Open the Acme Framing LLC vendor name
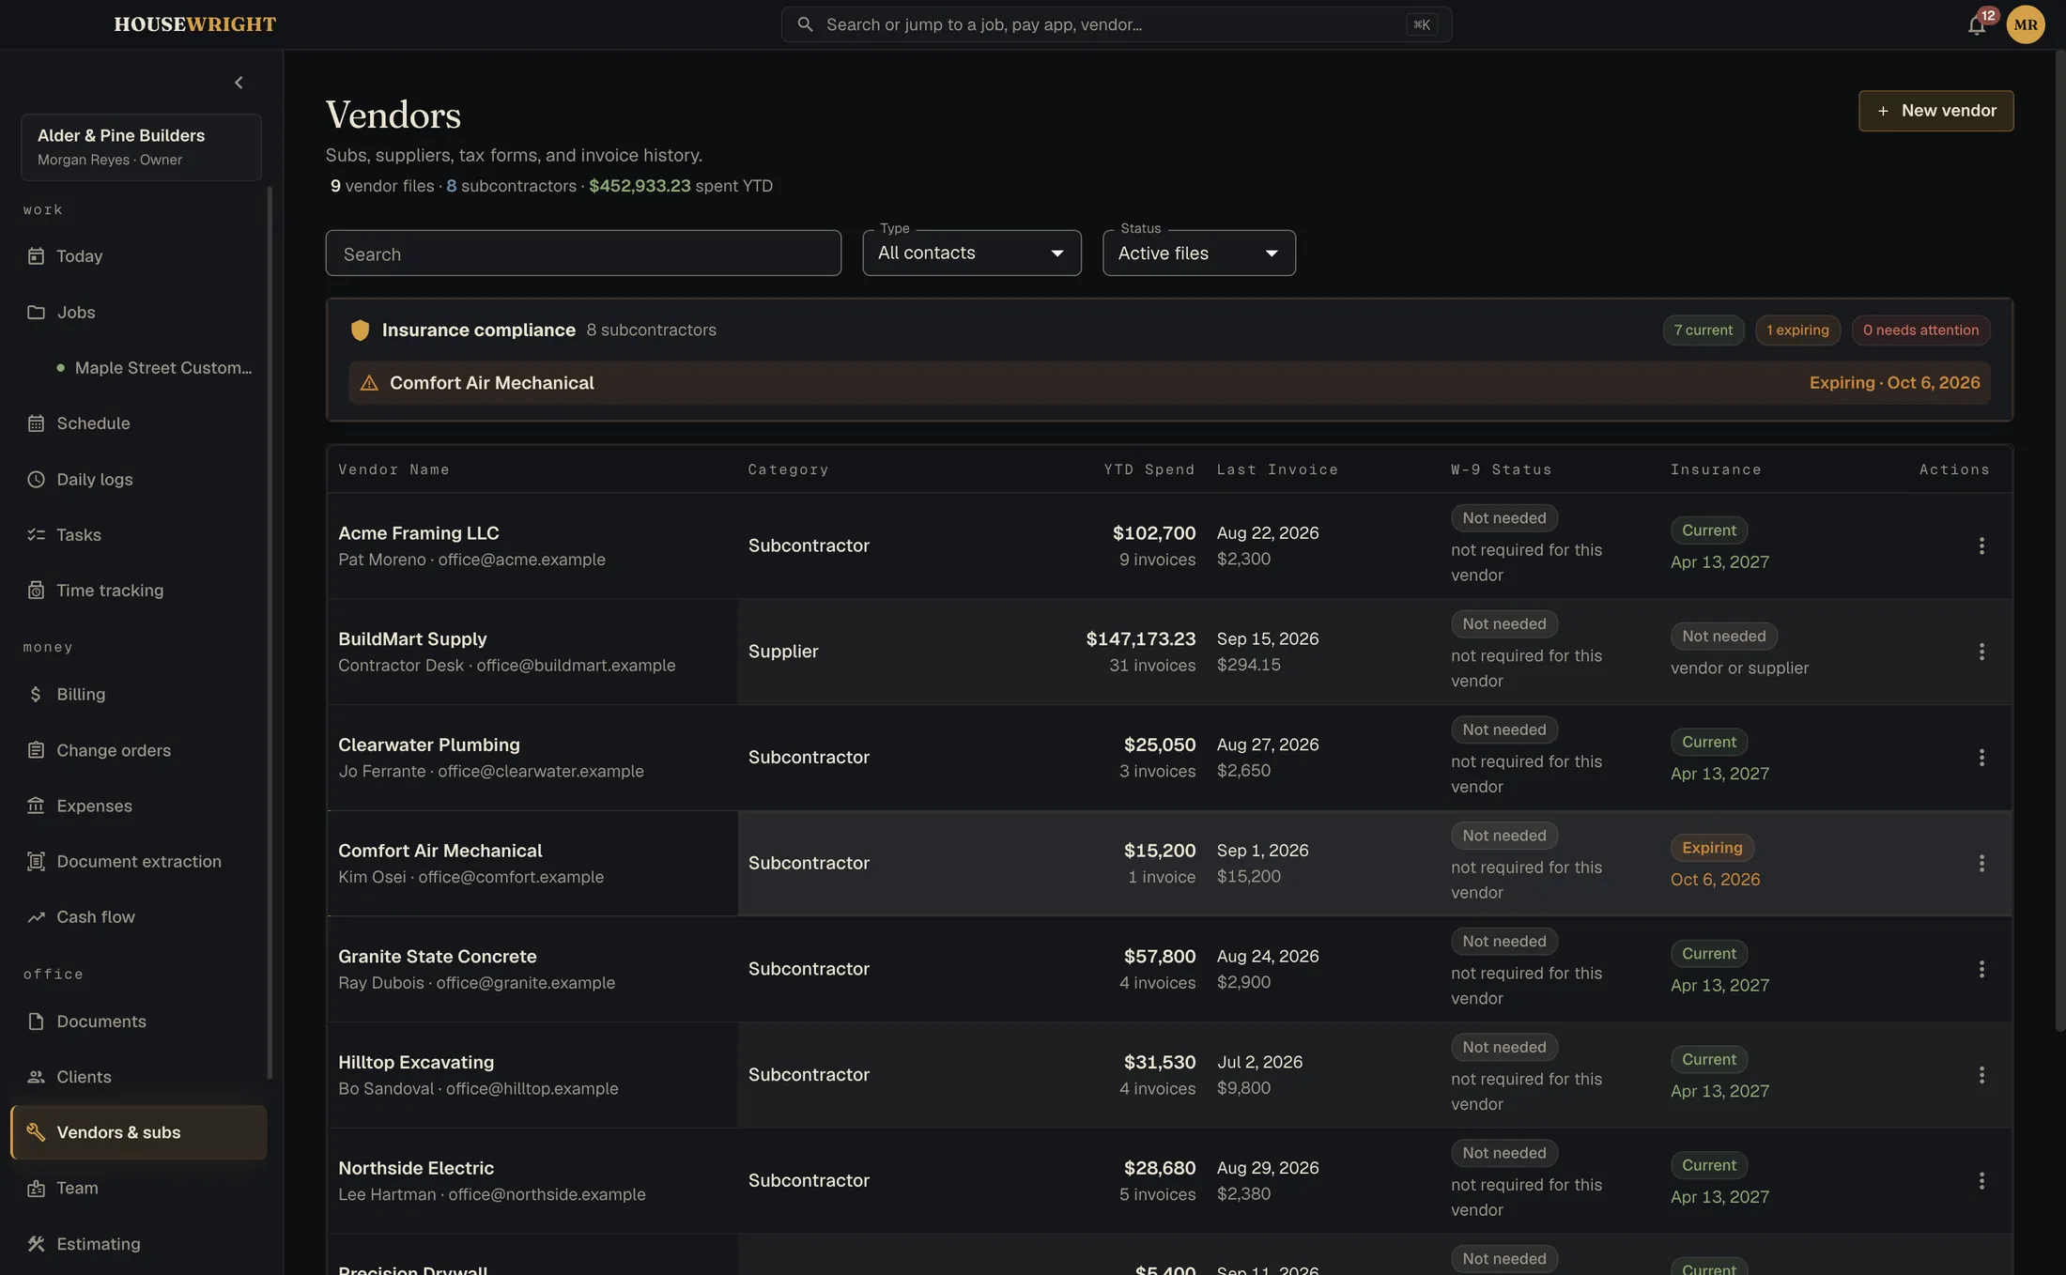 click(418, 533)
